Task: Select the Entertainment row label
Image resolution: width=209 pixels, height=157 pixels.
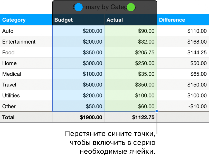Action: [x=19, y=42]
